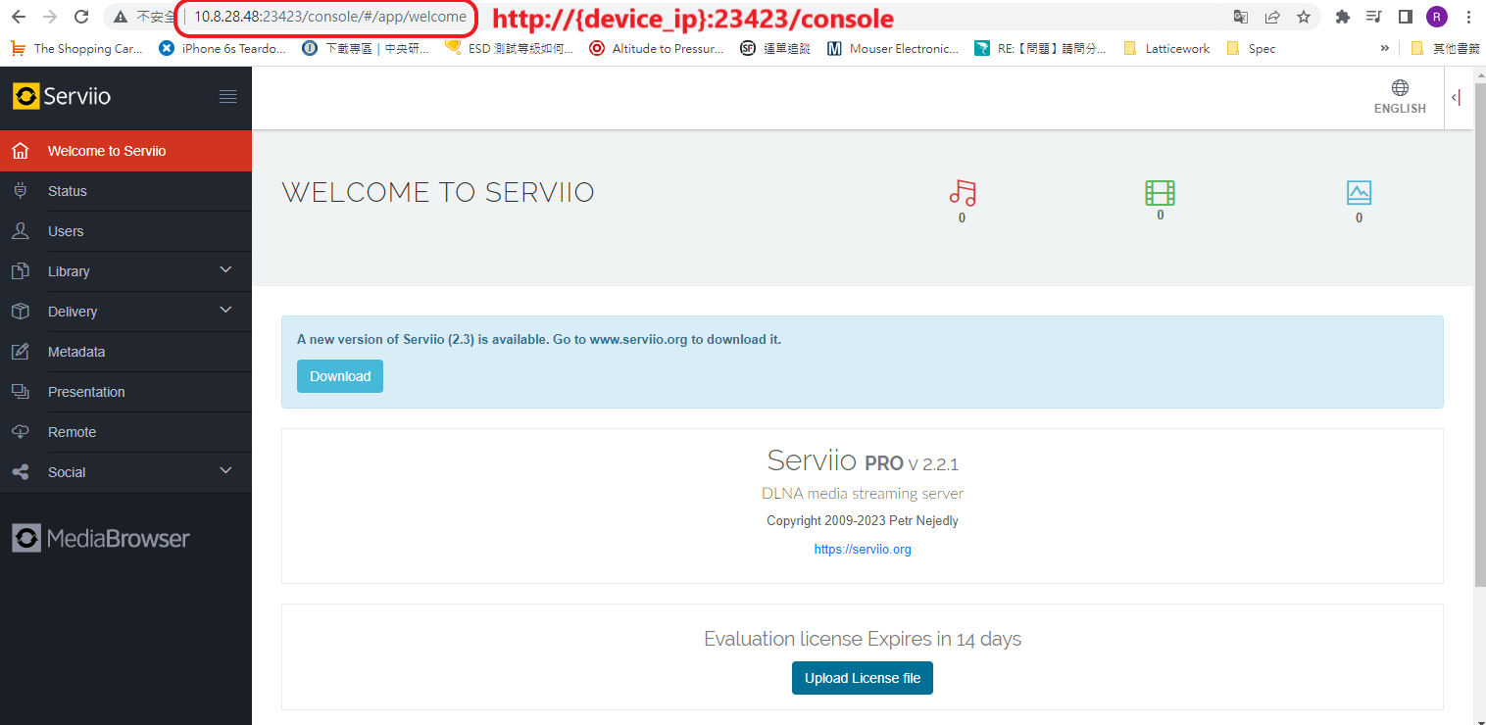Reload the page with refresh icon
The height and width of the screenshot is (725, 1486).
tap(82, 17)
